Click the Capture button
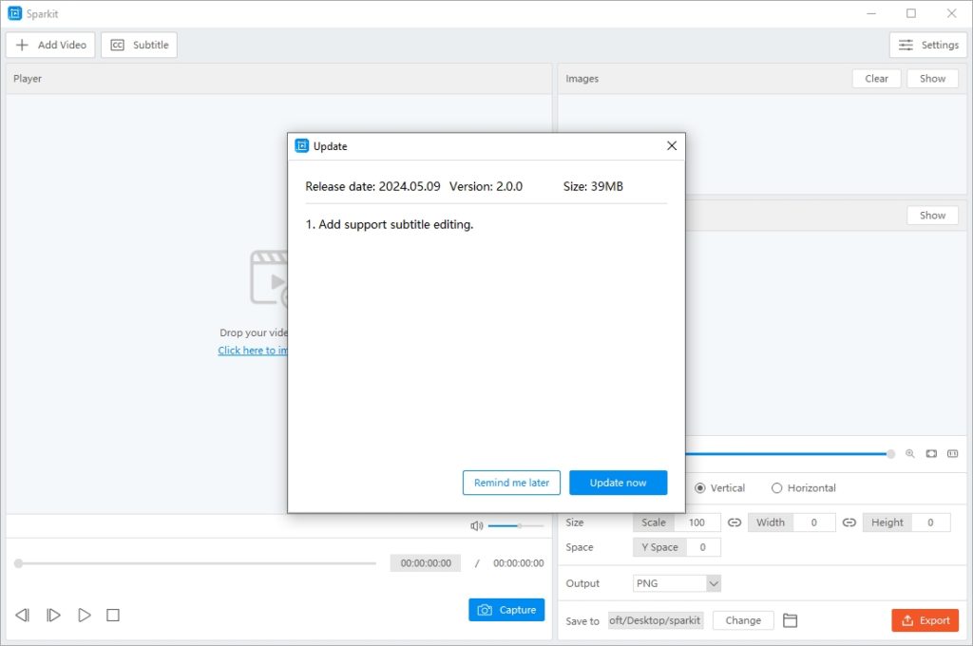 click(x=506, y=609)
